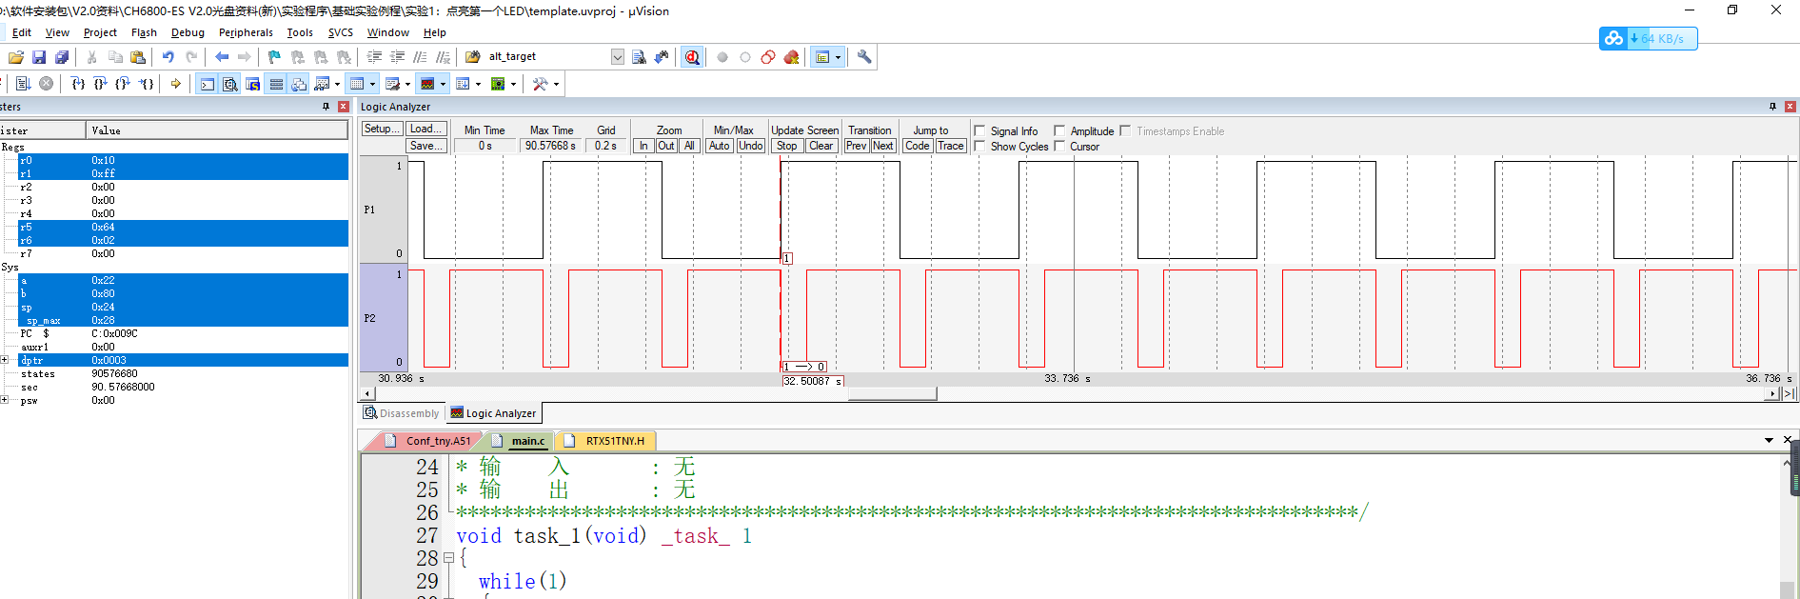The width and height of the screenshot is (1800, 599).
Task: Click the Indent selection icon
Action: coord(374,57)
